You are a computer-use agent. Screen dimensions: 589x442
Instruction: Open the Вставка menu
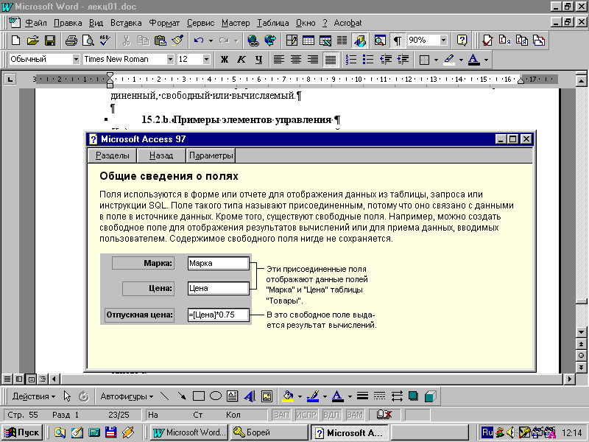coord(126,23)
